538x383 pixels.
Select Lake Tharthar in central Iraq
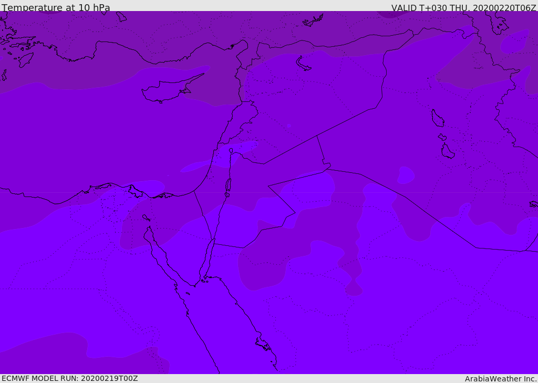(437, 118)
